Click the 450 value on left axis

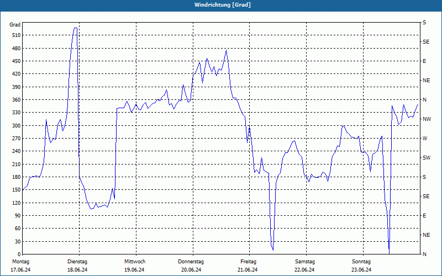pos(17,61)
